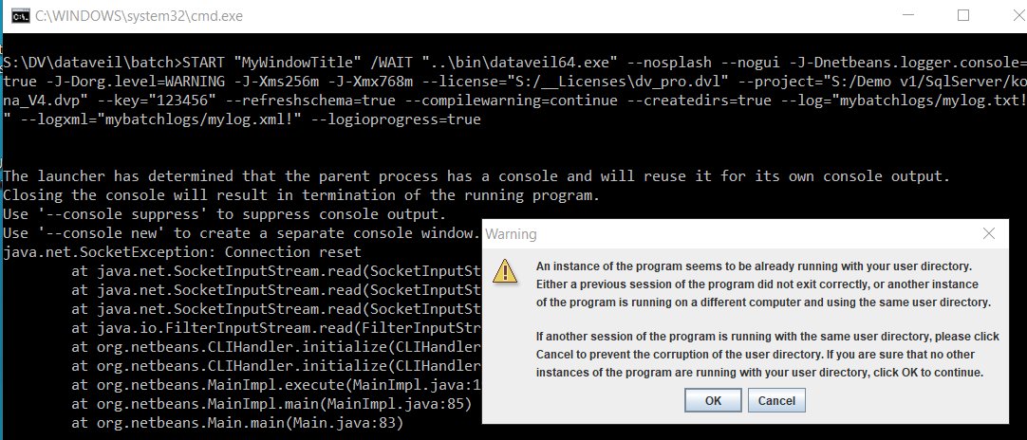Click the C:\WINDOWS\system32\cmd.exe title text
Viewport: 1027px width, 440px height.
click(139, 16)
